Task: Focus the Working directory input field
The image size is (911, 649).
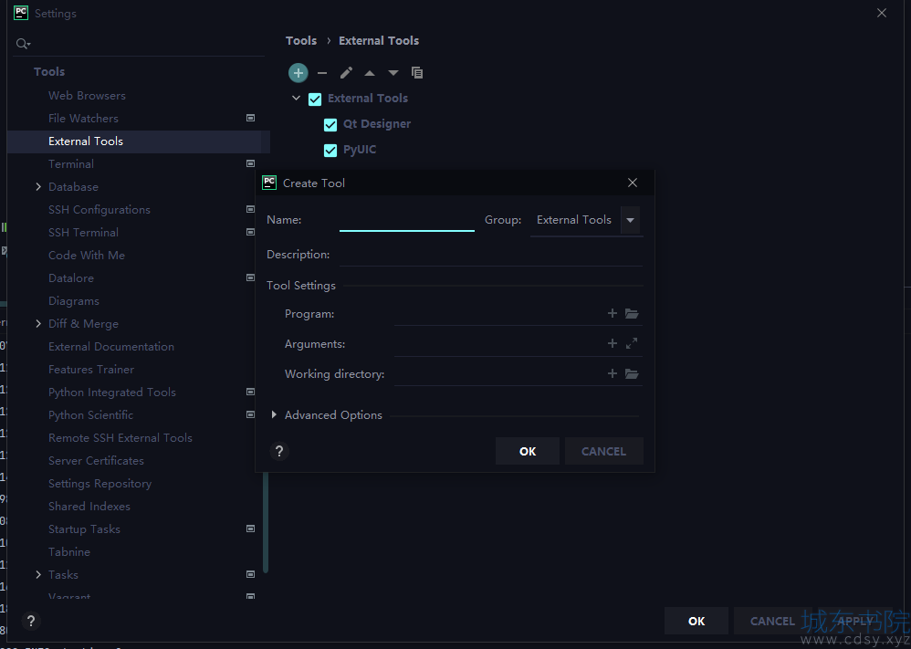Action: [499, 373]
